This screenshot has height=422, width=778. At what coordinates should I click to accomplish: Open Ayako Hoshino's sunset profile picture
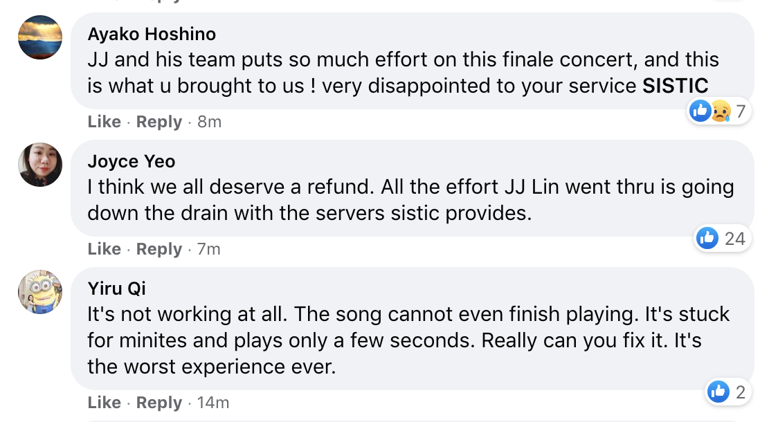coord(40,37)
